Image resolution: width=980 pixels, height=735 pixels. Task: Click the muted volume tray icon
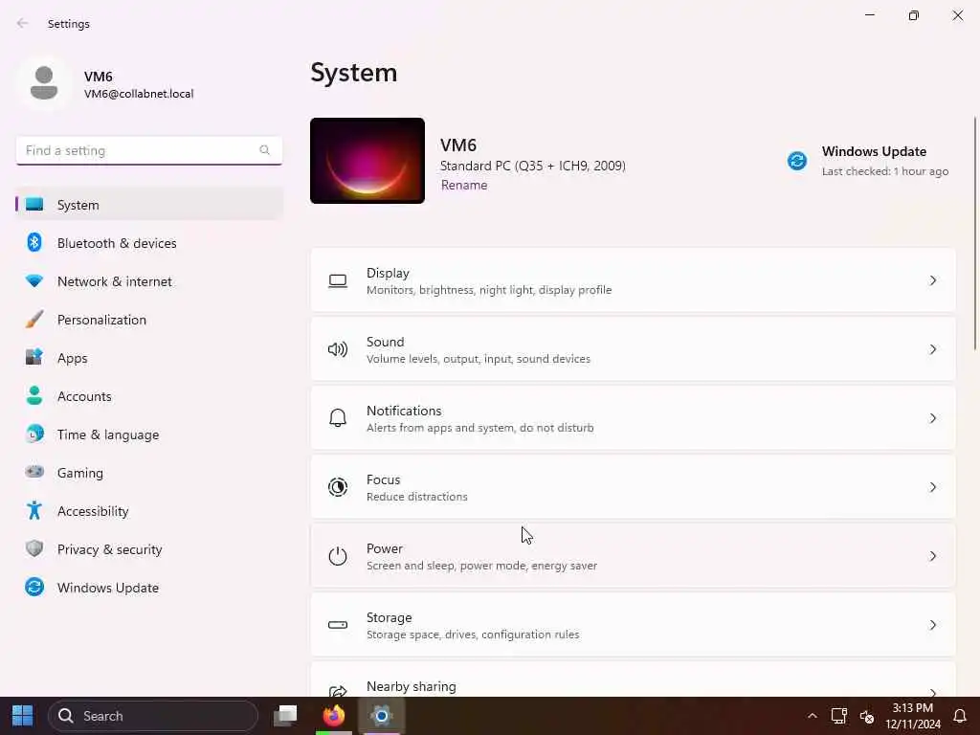[x=866, y=716]
